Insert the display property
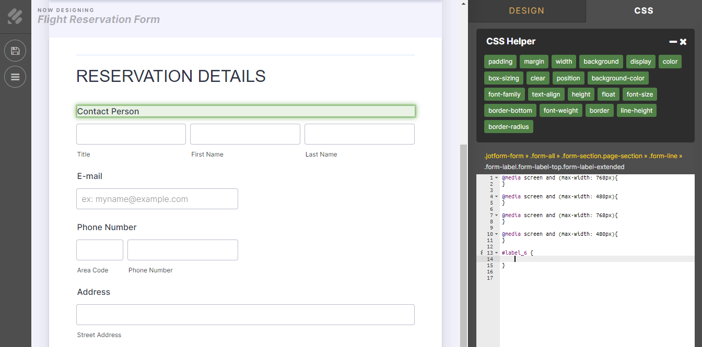Screen dimensions: 702x347 point(640,62)
